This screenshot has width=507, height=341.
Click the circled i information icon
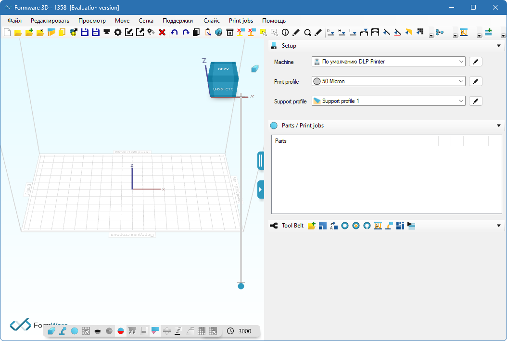285,32
